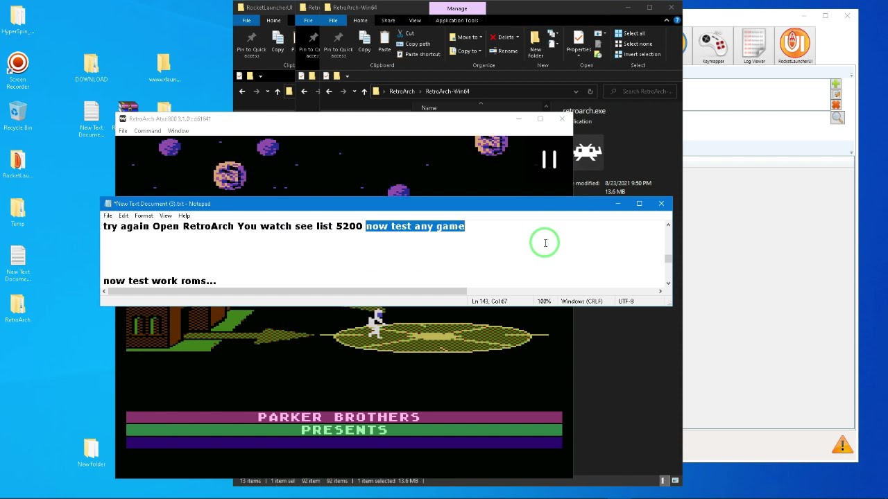The image size is (888, 499).
Task: Click Copy path in the Explorer ribbon
Action: [x=413, y=44]
